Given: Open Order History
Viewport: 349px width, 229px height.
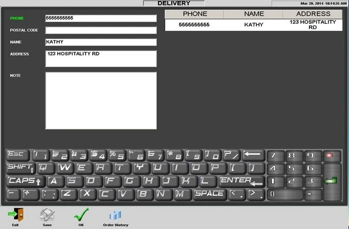Looking at the screenshot, I should 115,215.
